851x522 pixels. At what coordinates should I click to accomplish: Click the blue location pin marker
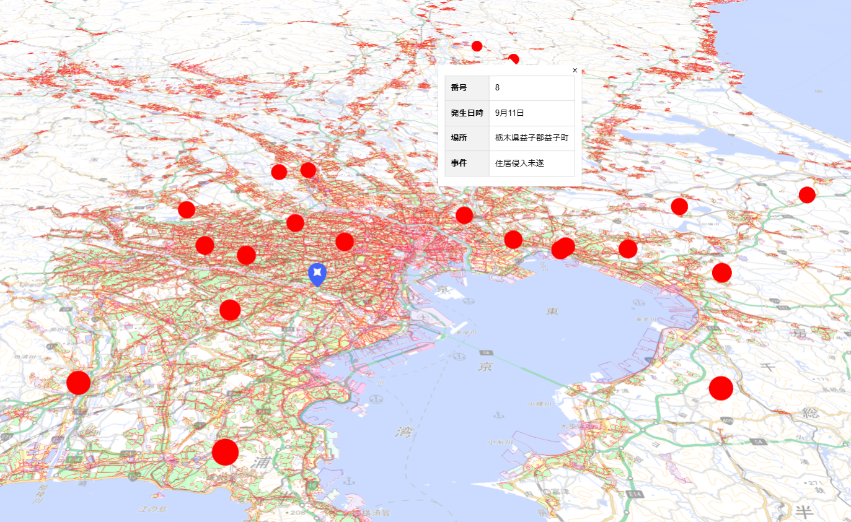(317, 273)
